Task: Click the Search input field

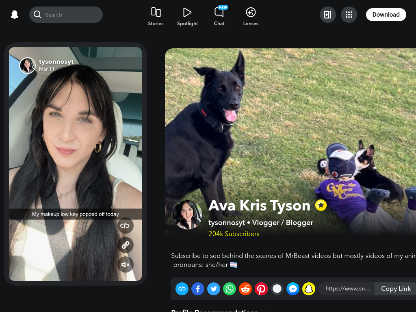Action: pos(66,15)
